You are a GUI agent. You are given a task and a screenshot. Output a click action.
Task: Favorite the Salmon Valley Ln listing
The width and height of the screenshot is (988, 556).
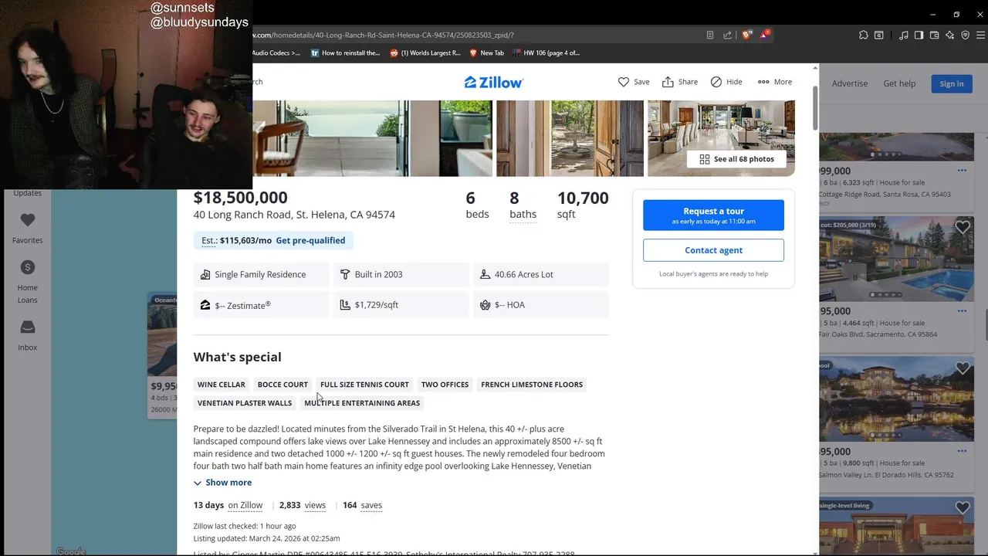pos(962,368)
